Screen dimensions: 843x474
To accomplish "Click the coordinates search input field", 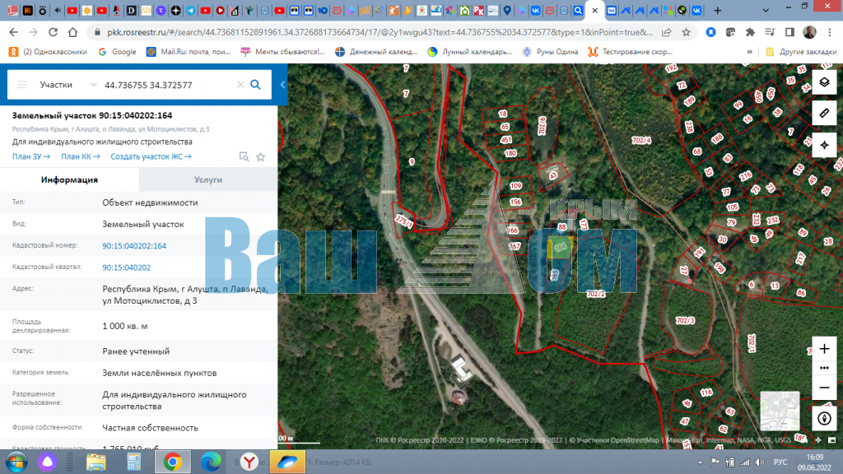I will pyautogui.click(x=168, y=85).
